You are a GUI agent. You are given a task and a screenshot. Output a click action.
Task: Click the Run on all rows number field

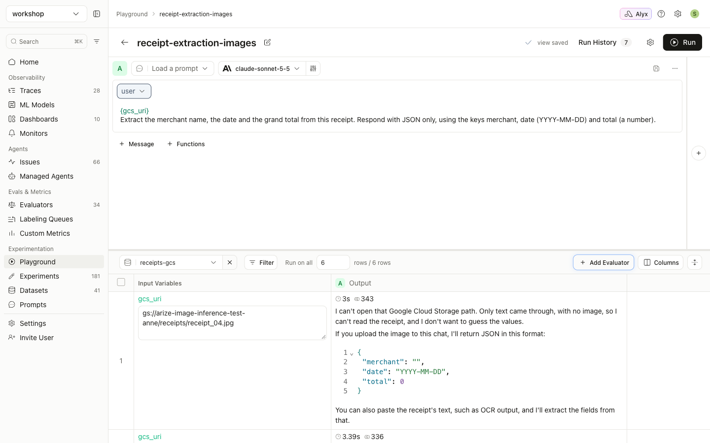coord(333,262)
